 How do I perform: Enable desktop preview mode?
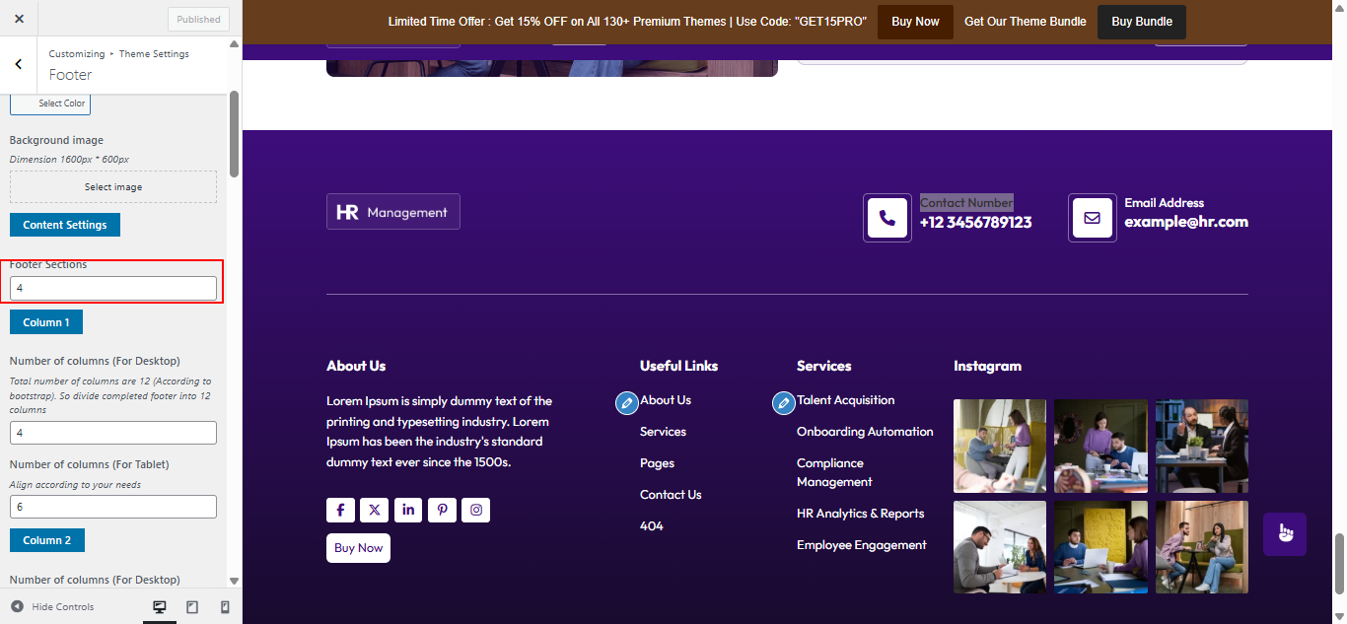coord(159,606)
